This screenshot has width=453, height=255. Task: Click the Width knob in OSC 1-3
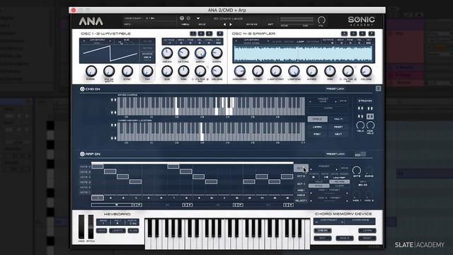point(200,53)
